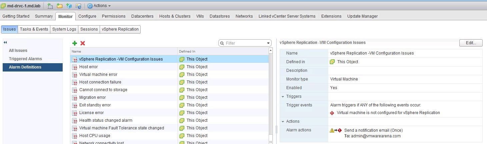Click the toolbar icon left of Actions
The height and width of the screenshot is (144, 487).
pos(78,6)
